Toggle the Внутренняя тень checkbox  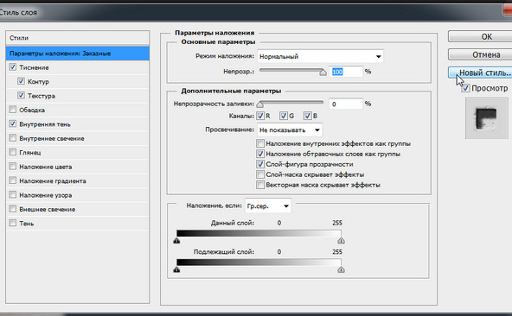13,124
